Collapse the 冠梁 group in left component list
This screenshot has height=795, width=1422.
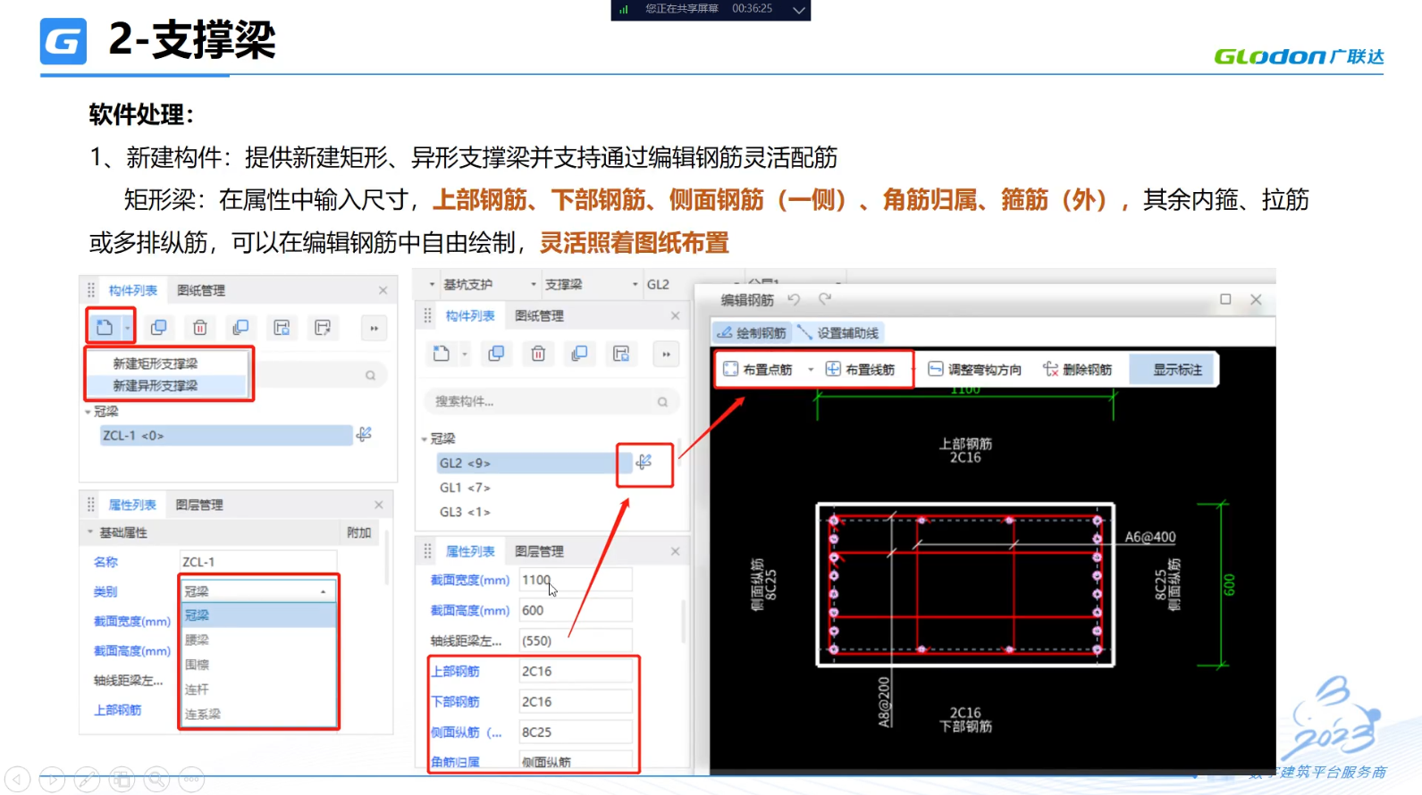pos(88,412)
